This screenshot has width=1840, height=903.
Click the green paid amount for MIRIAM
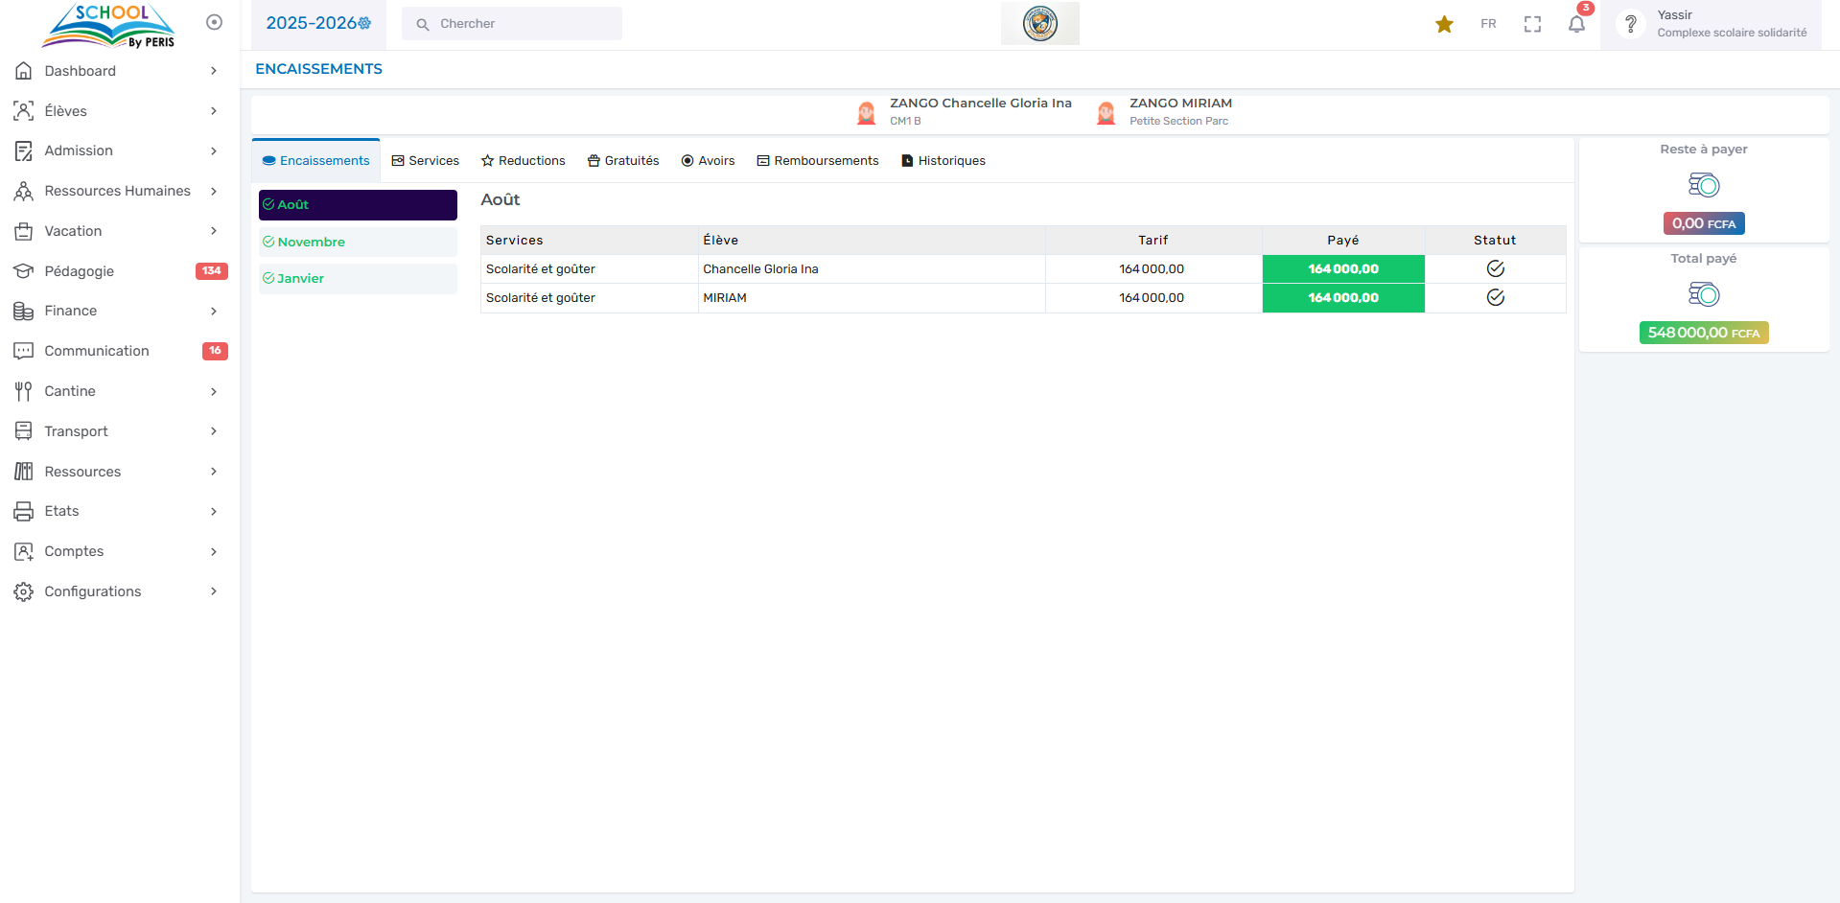(x=1342, y=297)
